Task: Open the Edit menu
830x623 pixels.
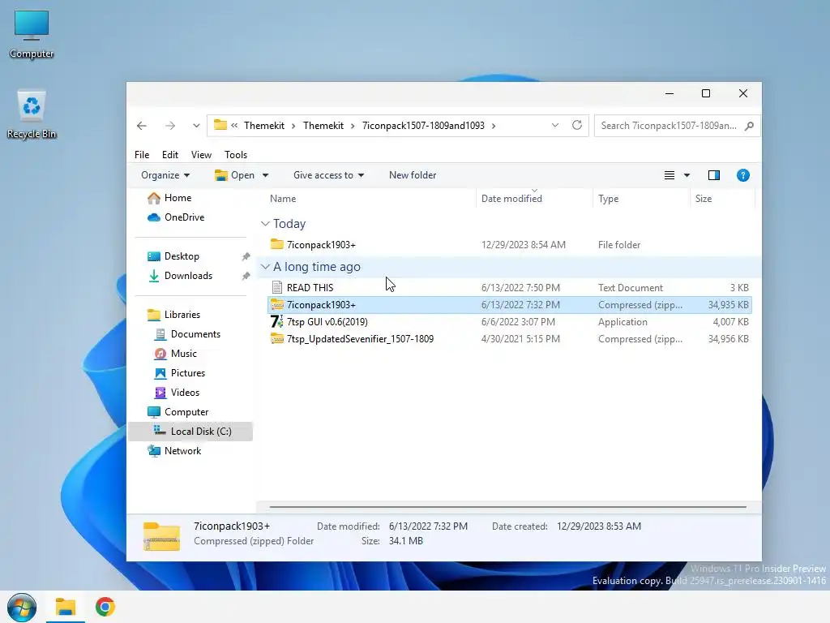Action: [170, 155]
